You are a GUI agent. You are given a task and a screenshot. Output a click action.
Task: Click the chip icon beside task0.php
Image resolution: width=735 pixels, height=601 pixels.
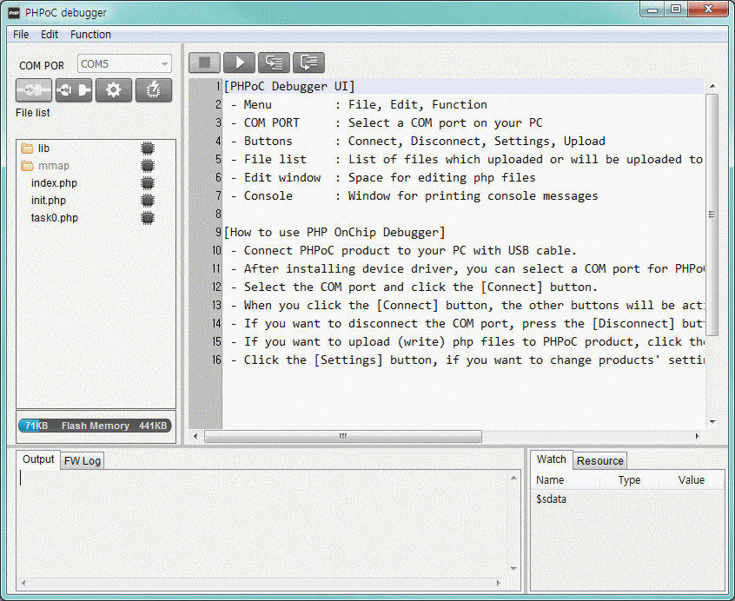148,218
